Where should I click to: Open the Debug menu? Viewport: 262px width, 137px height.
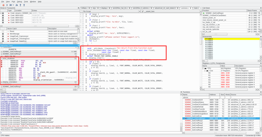19,2
